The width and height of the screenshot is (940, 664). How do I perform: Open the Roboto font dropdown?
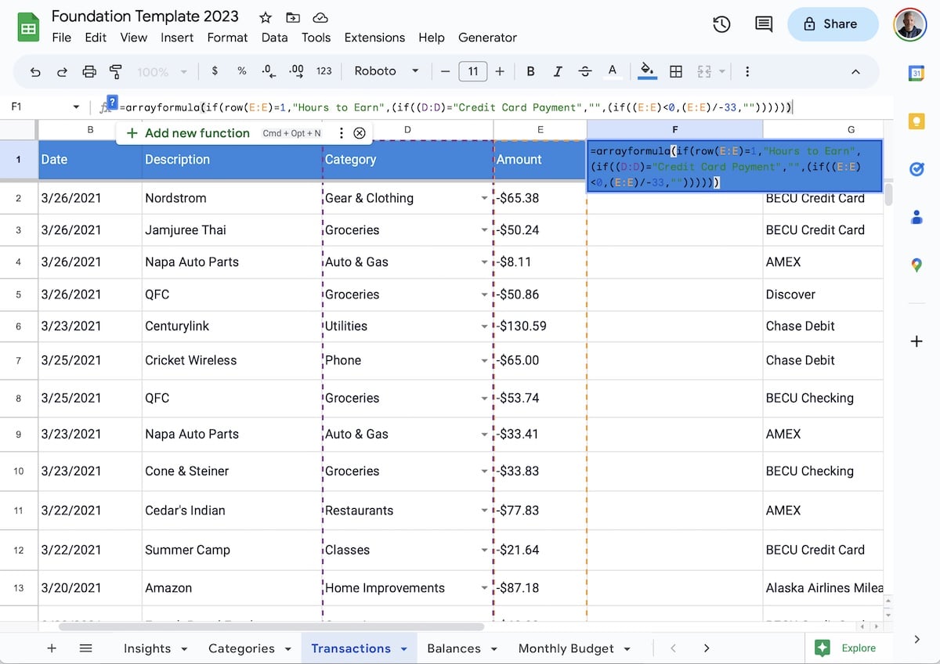coord(387,71)
